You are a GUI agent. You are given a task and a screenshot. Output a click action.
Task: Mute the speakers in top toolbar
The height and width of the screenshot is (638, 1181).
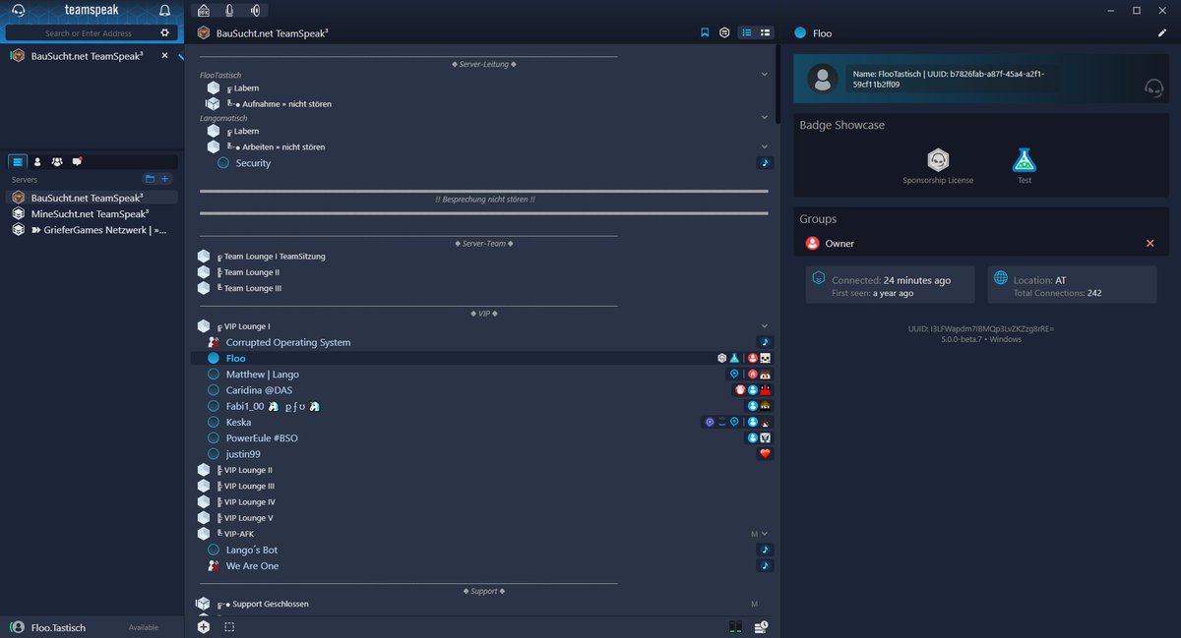(255, 11)
